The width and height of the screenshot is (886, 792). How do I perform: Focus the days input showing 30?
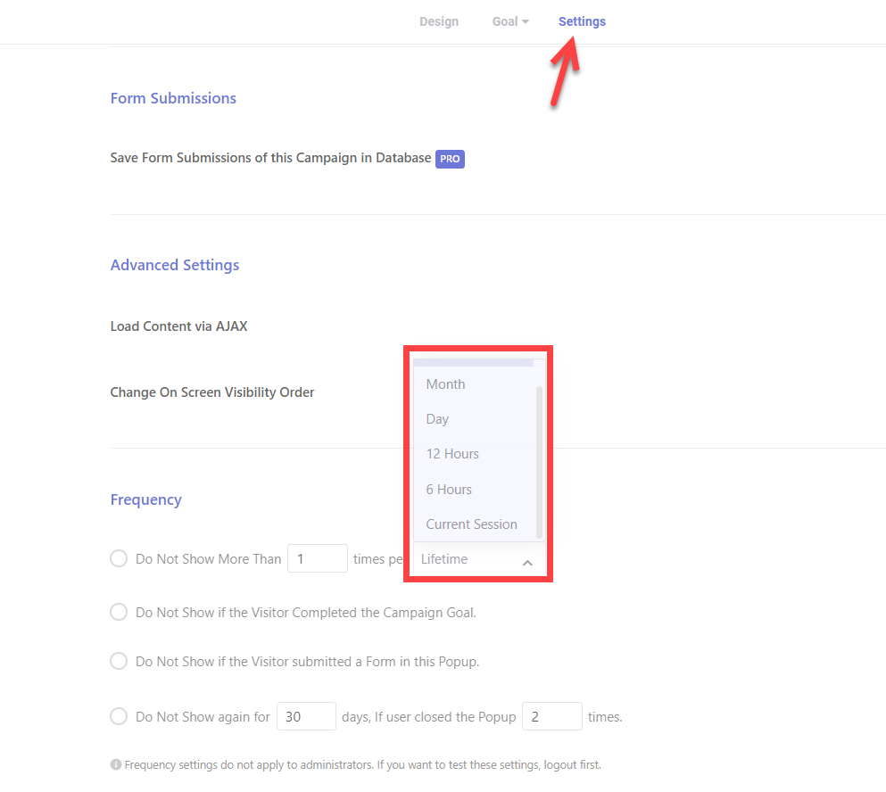[306, 716]
